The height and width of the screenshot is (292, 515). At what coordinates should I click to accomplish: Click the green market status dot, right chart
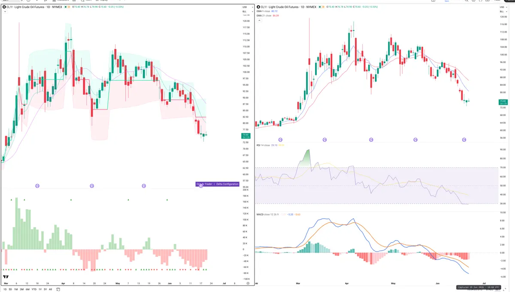[x=320, y=7]
